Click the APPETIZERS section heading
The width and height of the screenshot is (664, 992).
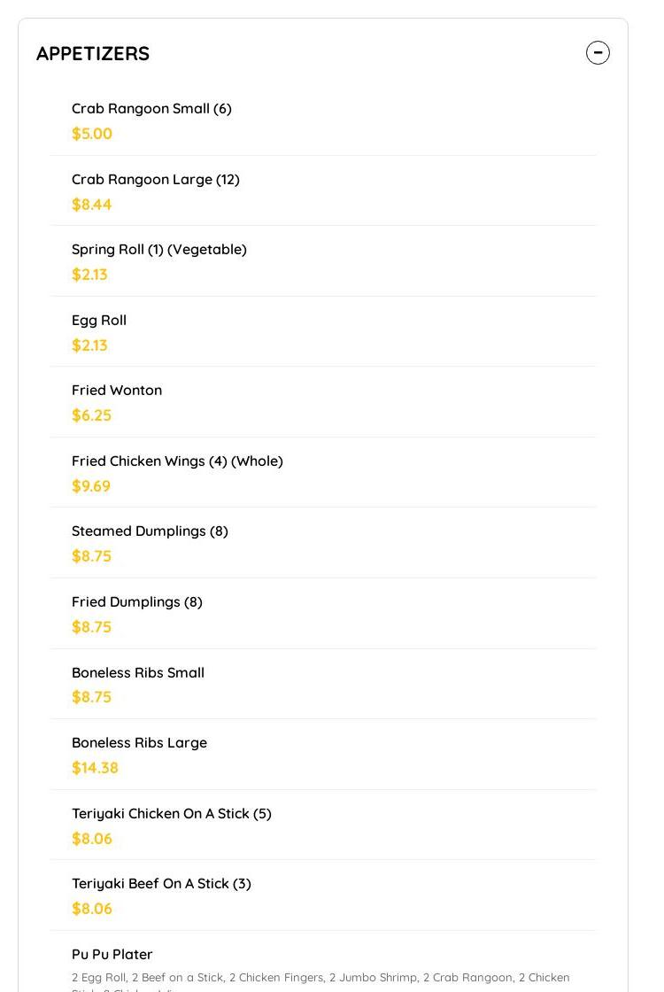point(93,54)
